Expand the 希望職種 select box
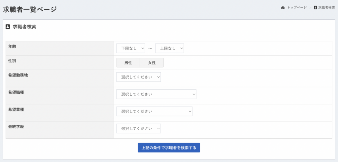338x162 pixels. [156, 94]
